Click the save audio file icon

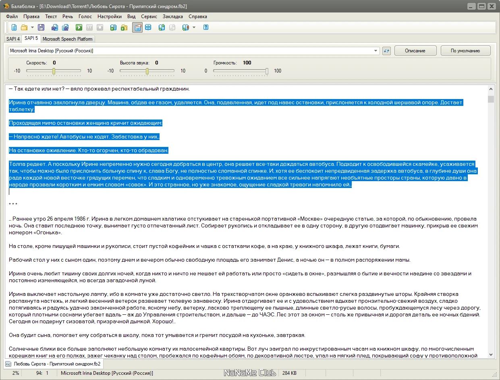55,27
